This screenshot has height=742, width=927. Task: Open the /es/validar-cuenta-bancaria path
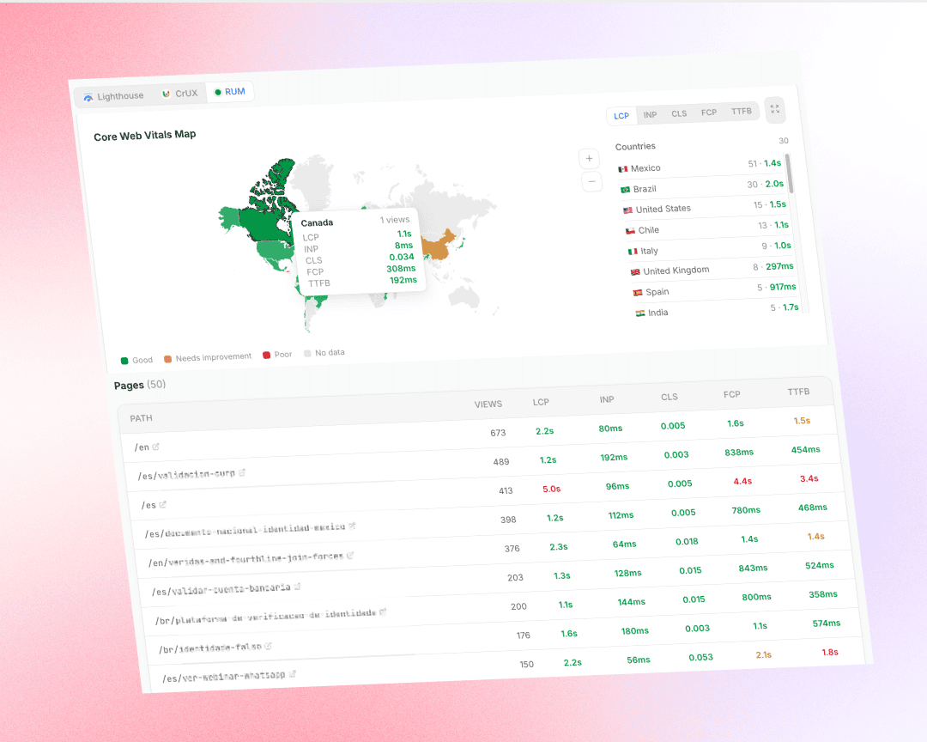pos(221,589)
